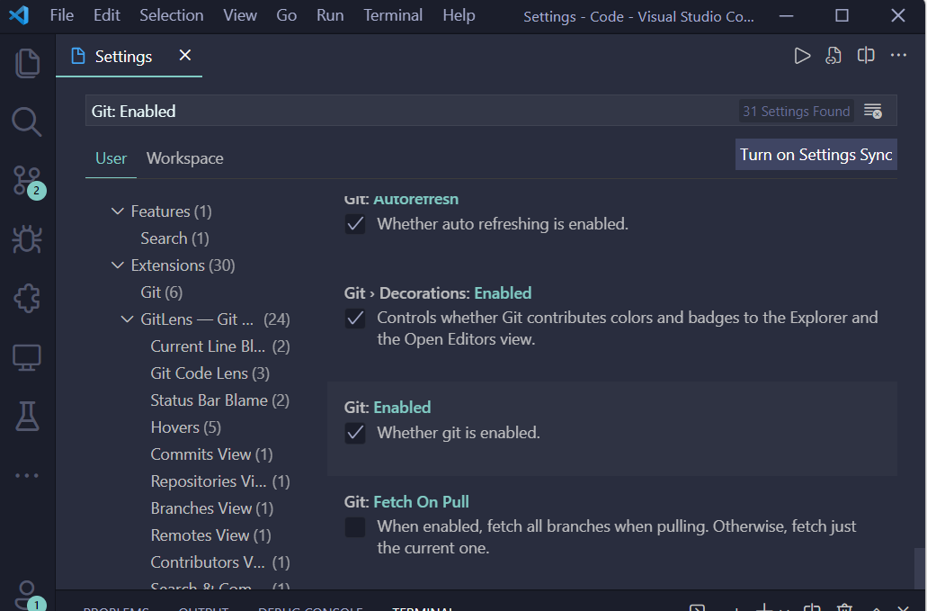Collapse the Extensions (30) tree node

click(x=118, y=265)
